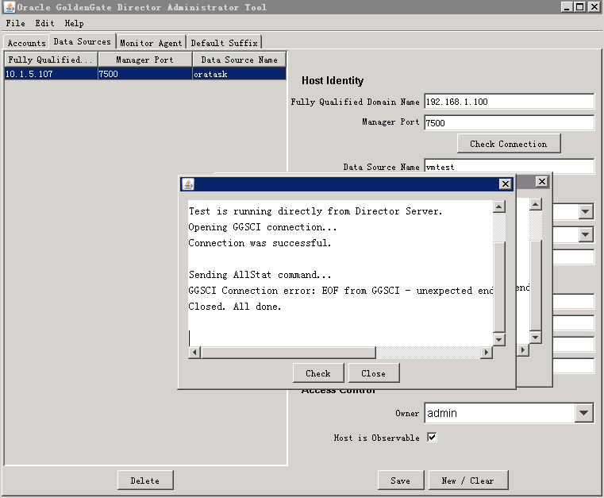This screenshot has height=498, width=604.
Task: Click in the connection test log text area
Action: (340, 273)
